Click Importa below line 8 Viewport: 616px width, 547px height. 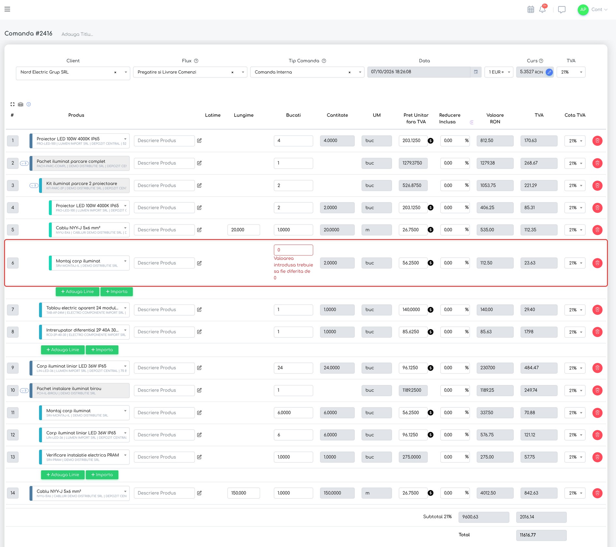pyautogui.click(x=102, y=350)
